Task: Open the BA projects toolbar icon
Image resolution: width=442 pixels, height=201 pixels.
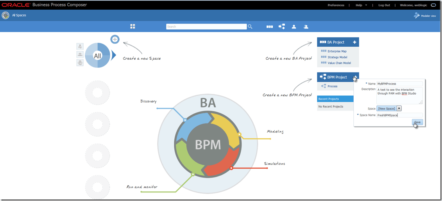Action: [270, 27]
